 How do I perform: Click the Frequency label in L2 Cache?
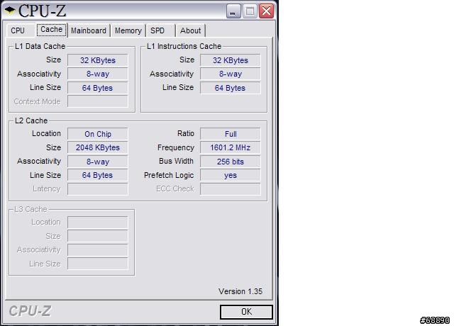point(176,147)
